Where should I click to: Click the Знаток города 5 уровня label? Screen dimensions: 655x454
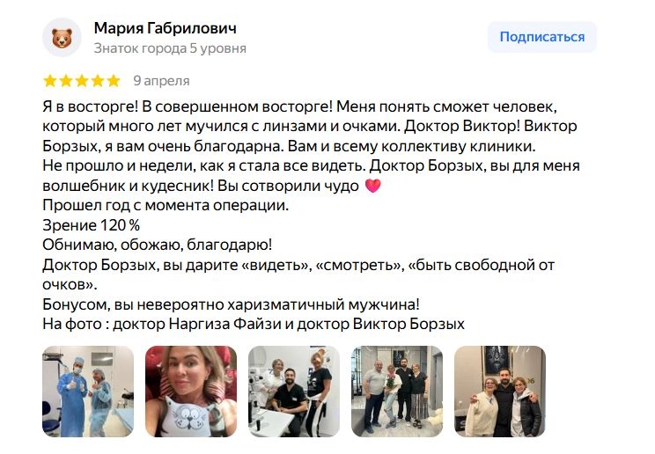pyautogui.click(x=170, y=48)
